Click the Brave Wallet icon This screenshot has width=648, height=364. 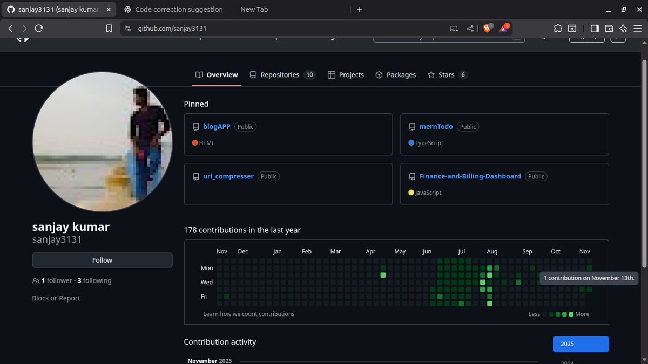point(609,28)
